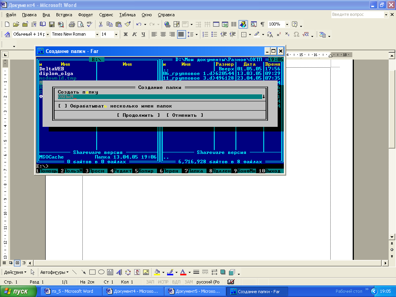The image size is (396, 297).
Task: Click bulleted list icon
Action: (x=214, y=34)
